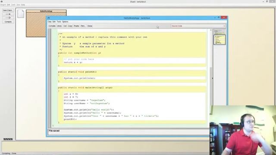Click the inheritance arrow button in BlueJ sidebar
The image size is (276, 155).
[8, 18]
